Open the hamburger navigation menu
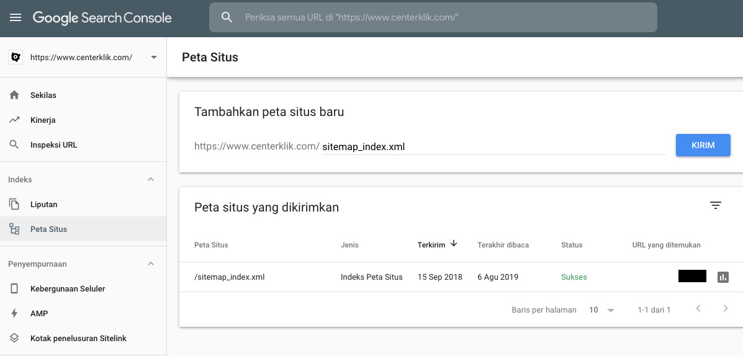 16,18
